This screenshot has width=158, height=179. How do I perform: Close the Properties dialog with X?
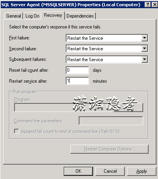[155, 5]
